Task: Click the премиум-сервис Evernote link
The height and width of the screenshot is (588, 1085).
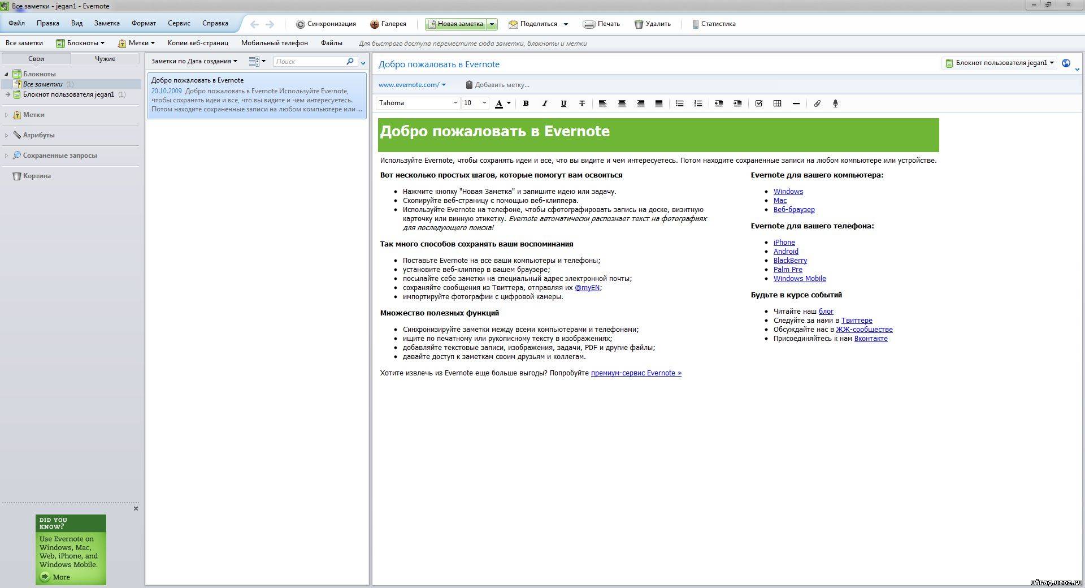Action: tap(636, 373)
